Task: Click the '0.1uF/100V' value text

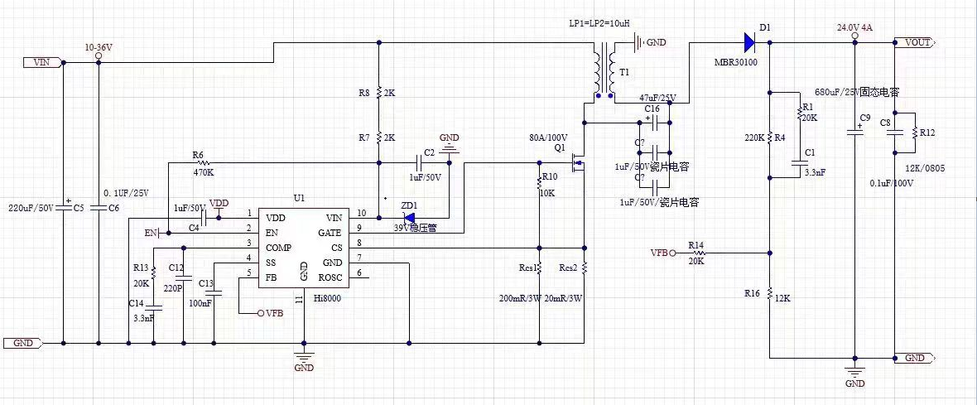Action: click(891, 183)
